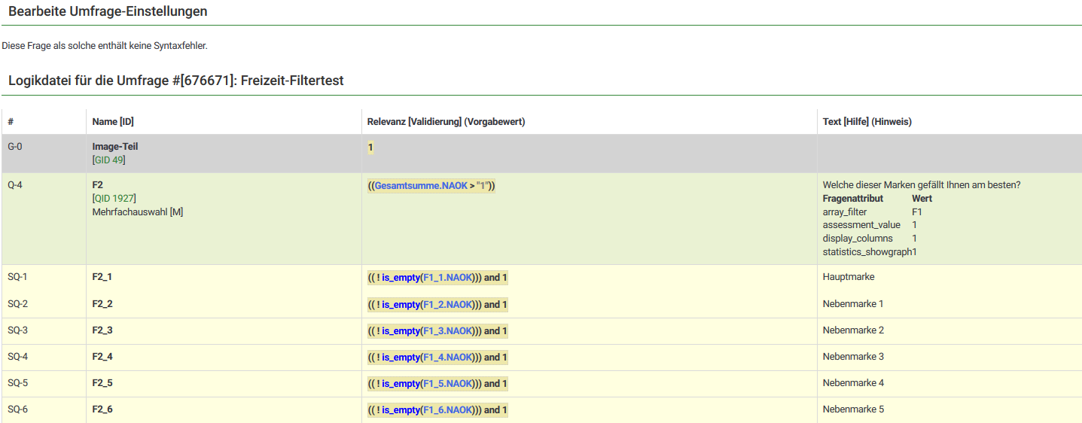
Task: Open the QID 1927 question link
Action: pos(116,199)
